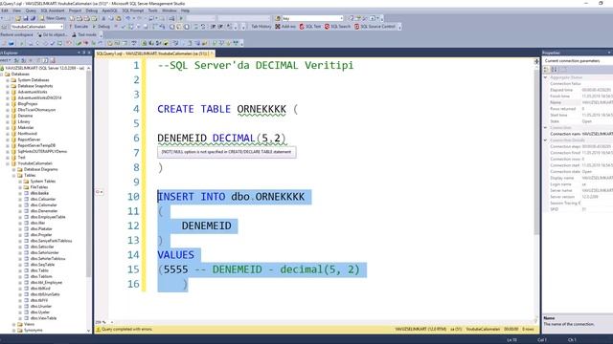Screen dimensions: 613x344
Task: Click the Go to object button
Action: 53,34
